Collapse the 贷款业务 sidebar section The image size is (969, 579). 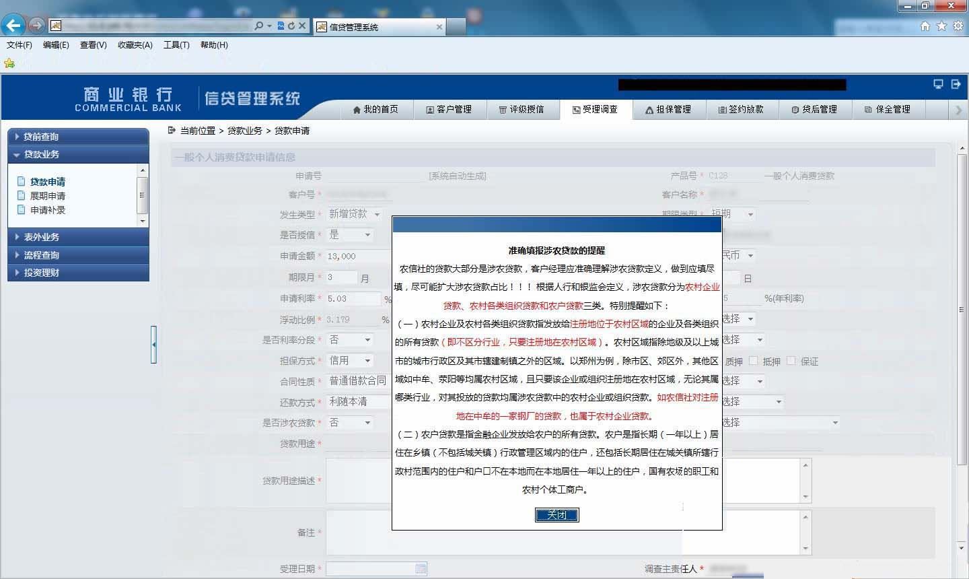pyautogui.click(x=78, y=154)
